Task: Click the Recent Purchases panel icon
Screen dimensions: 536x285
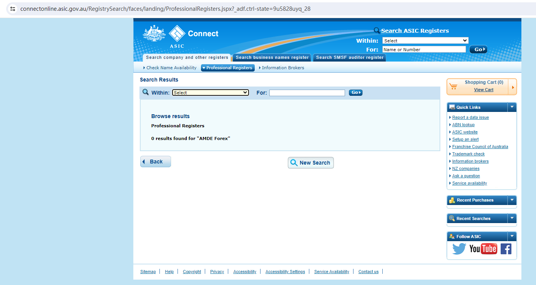Action: click(452, 200)
